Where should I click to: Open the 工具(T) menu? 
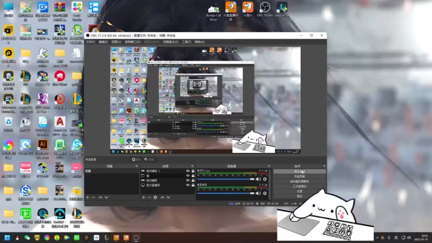tap(186, 42)
